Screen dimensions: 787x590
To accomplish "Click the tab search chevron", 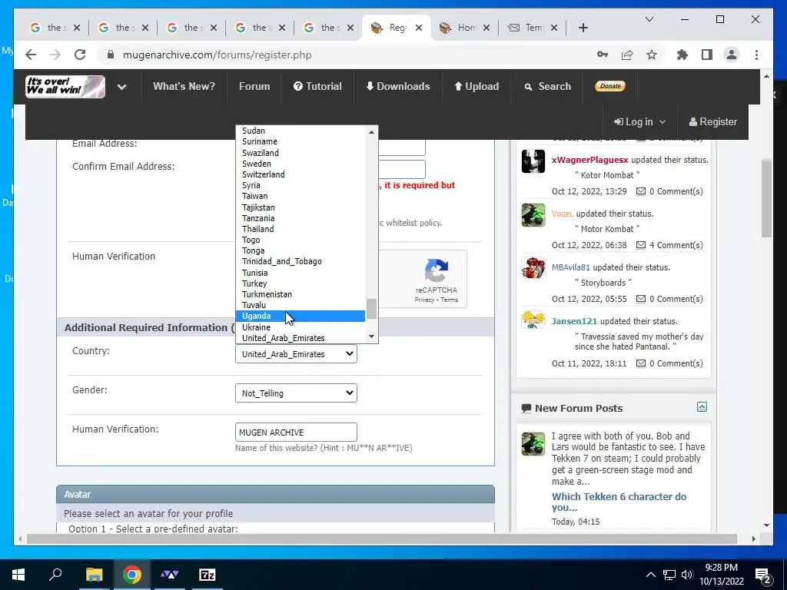I will pyautogui.click(x=649, y=19).
